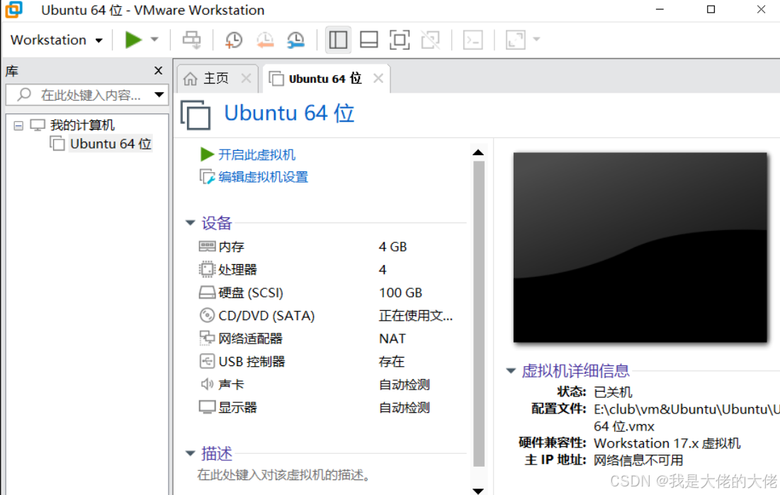
Task: Open the console view toolbar icon
Action: pos(473,40)
